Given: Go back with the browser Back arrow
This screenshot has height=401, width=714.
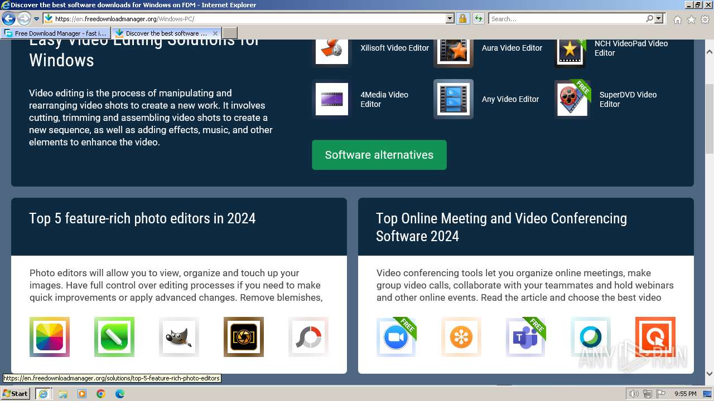Looking at the screenshot, I should (8, 19).
